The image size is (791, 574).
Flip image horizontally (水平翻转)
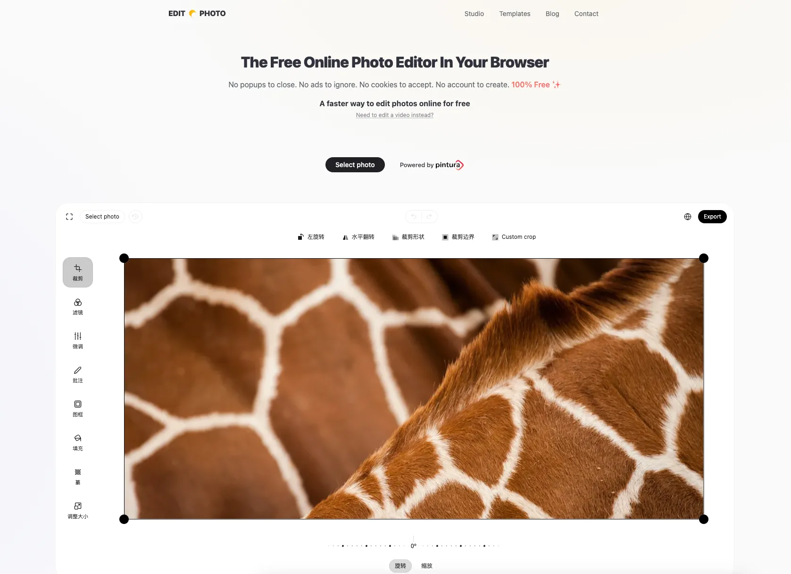pyautogui.click(x=358, y=237)
